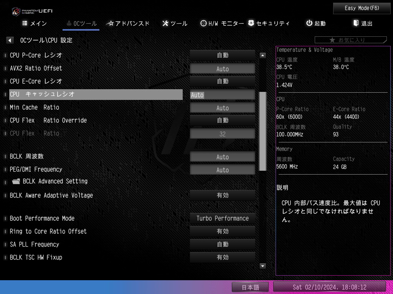The image size is (393, 294).
Task: Click the 起動 power icon
Action: 309,23
